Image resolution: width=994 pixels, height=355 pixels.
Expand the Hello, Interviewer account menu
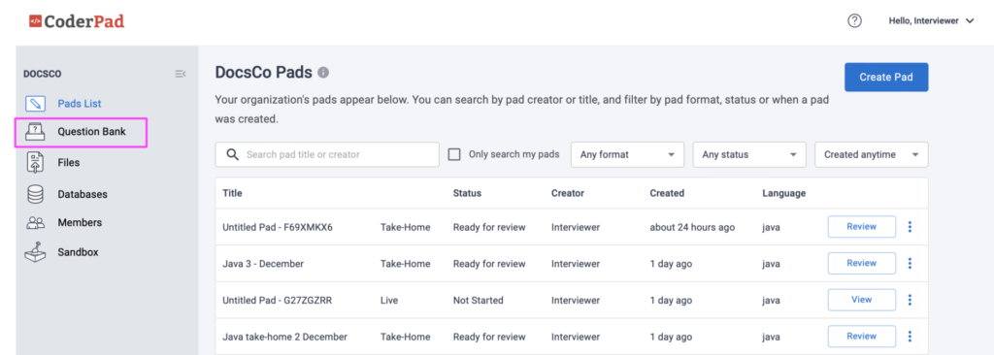click(x=931, y=21)
